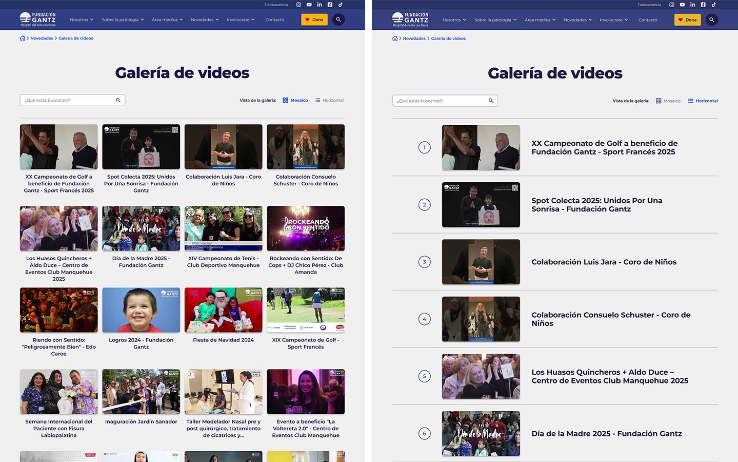
Task: Click the TikTok icon
Action: click(340, 4)
